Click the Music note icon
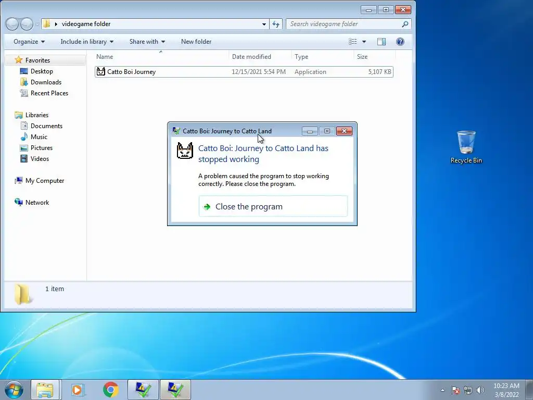The width and height of the screenshot is (533, 400). 24,137
